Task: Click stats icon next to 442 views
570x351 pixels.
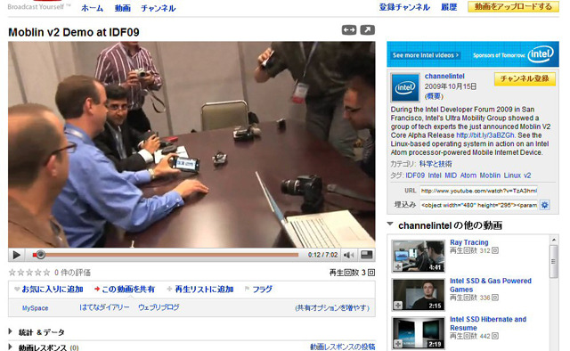Action: tap(495, 336)
